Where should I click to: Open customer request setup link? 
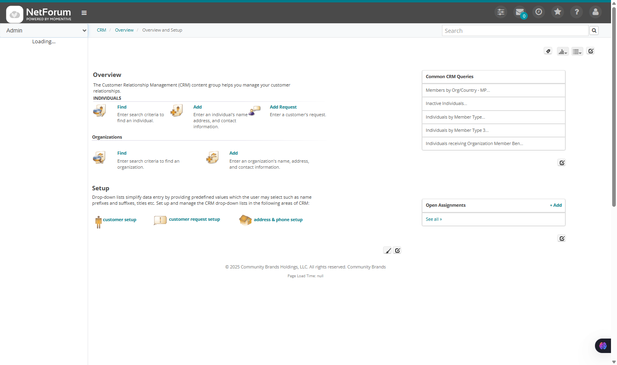coord(195,219)
